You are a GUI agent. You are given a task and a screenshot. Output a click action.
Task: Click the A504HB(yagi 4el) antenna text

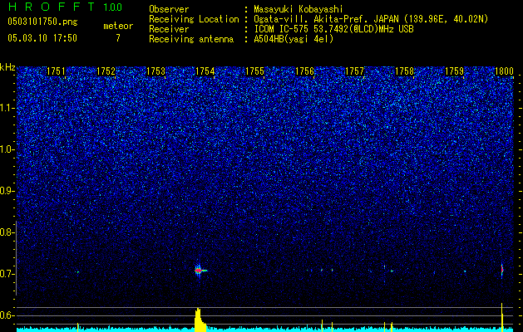click(x=294, y=39)
